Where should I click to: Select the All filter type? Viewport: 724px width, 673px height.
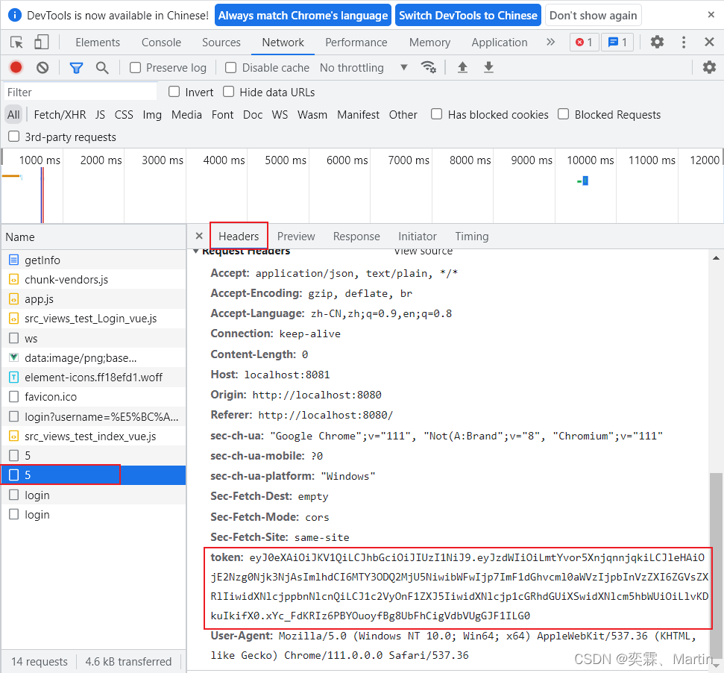point(13,115)
